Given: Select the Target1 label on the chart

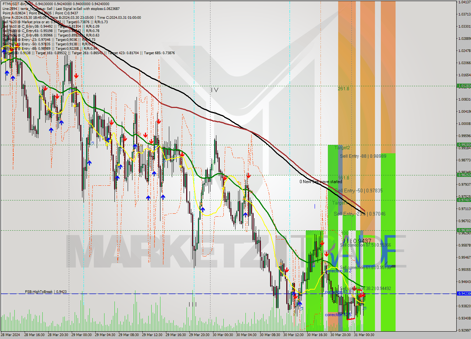Looking at the screenshot, I should click(x=340, y=203).
